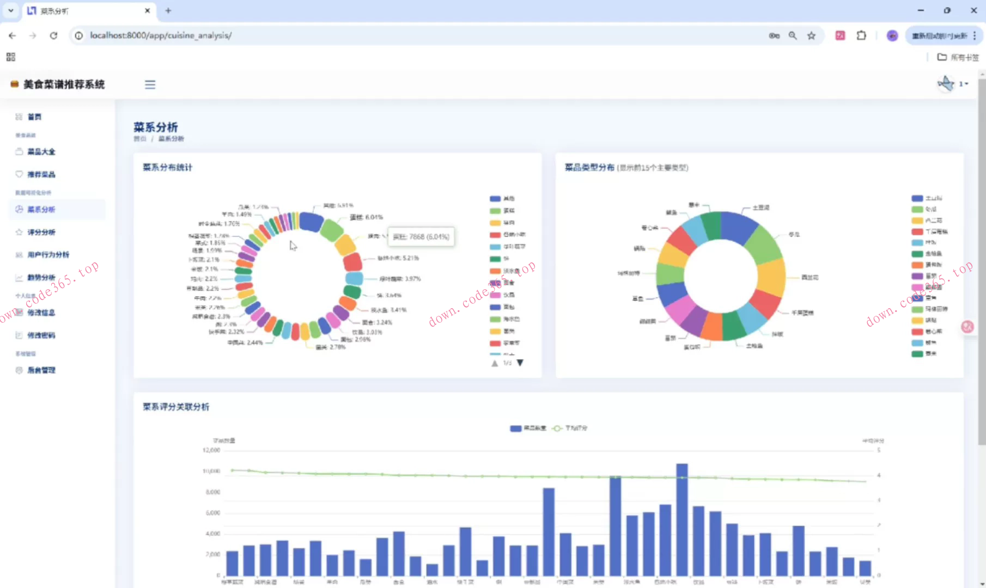Click the star icon beside 评分分析

click(x=19, y=232)
